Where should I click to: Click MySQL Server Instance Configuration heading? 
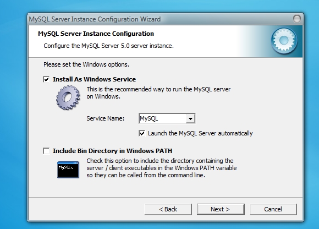click(x=96, y=34)
